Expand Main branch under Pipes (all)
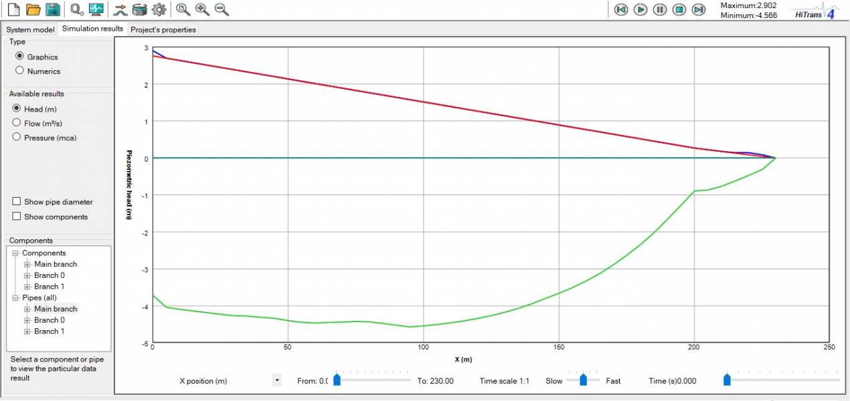850x401 pixels. (x=27, y=309)
